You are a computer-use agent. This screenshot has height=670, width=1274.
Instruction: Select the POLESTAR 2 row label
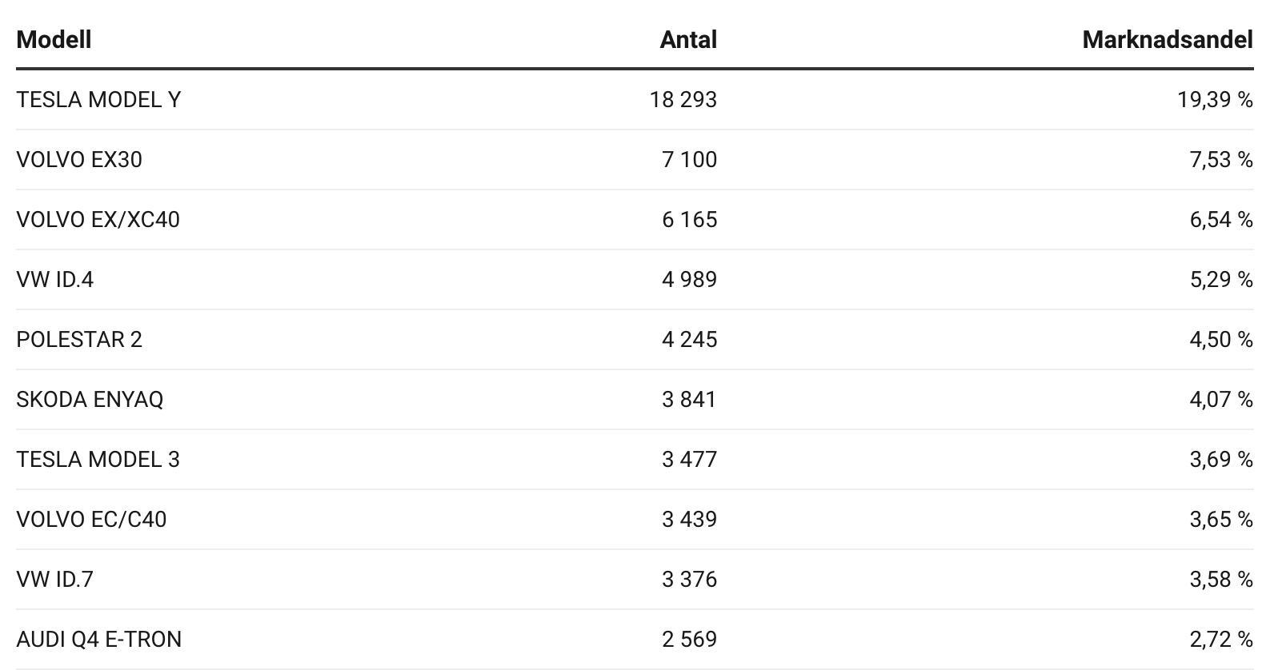(x=79, y=340)
